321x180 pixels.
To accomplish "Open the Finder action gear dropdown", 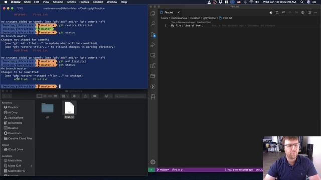I will (76, 96).
